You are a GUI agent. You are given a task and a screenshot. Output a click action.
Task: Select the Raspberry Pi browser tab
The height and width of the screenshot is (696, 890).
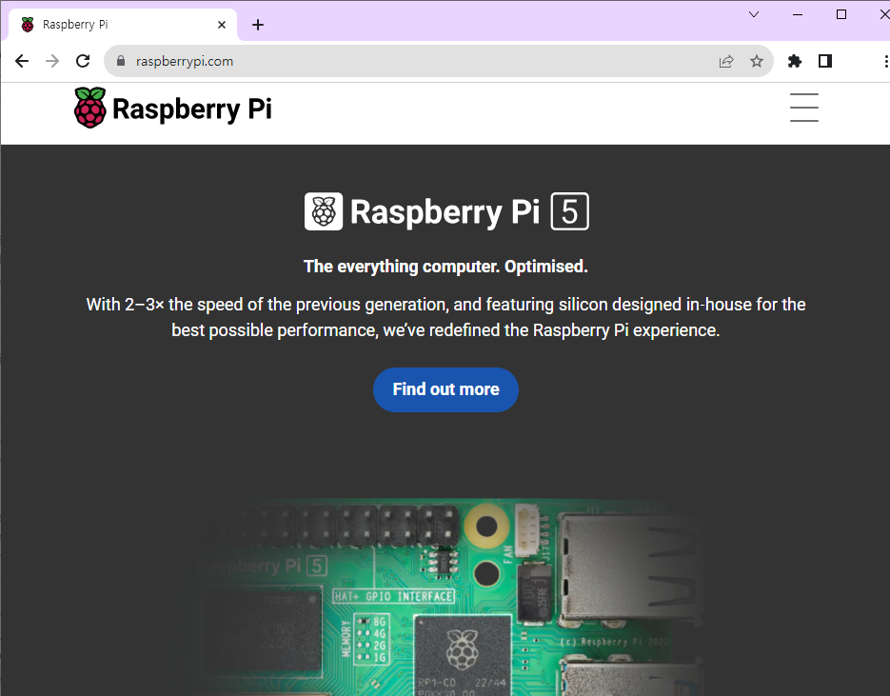click(x=123, y=25)
